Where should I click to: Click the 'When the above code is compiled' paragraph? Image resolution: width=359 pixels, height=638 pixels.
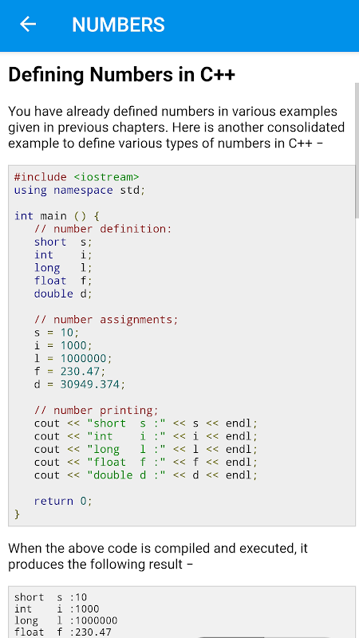click(x=158, y=556)
